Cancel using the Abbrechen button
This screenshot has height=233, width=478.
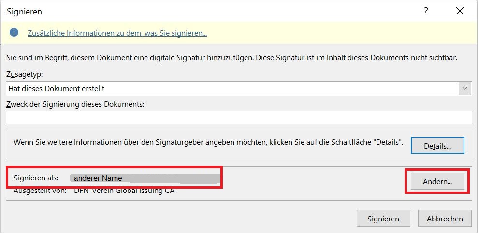click(x=445, y=219)
